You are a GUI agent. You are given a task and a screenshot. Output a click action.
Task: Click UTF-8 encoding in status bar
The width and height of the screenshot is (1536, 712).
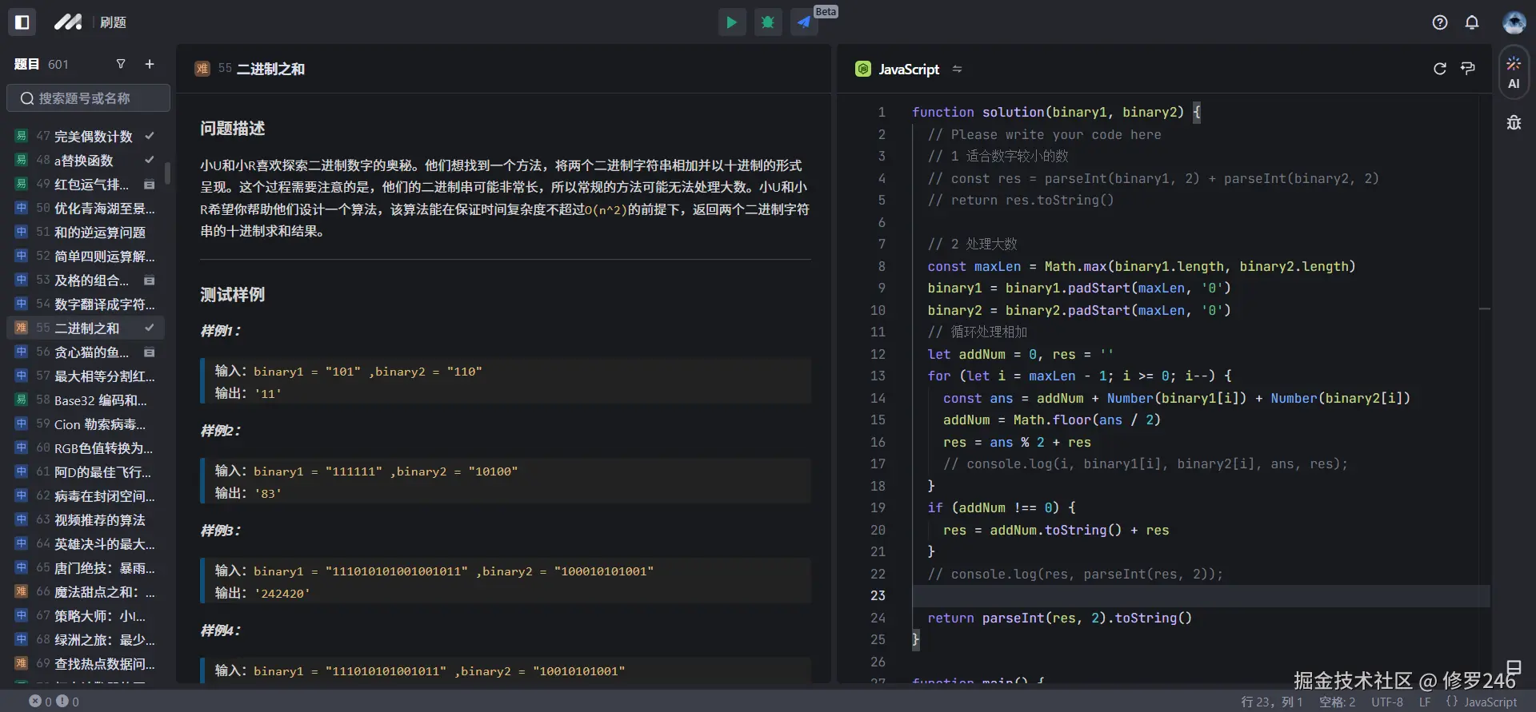click(1387, 702)
